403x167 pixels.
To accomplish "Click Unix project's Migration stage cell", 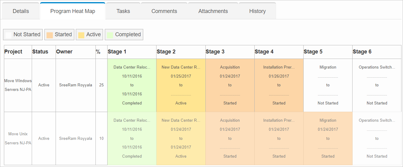I will click(328, 138).
